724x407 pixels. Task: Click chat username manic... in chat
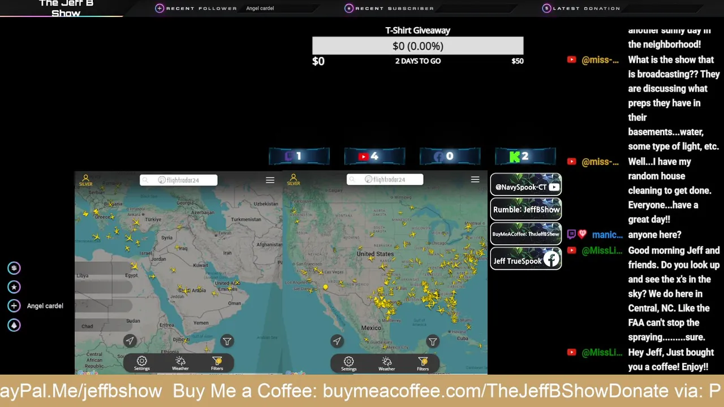(607, 235)
